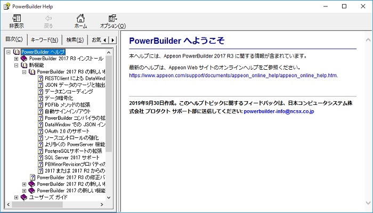Image resolution: width=373 pixels, height=213 pixels.
Task: Click the purple book icon for 2017 R3 インストール
Action: point(24,59)
